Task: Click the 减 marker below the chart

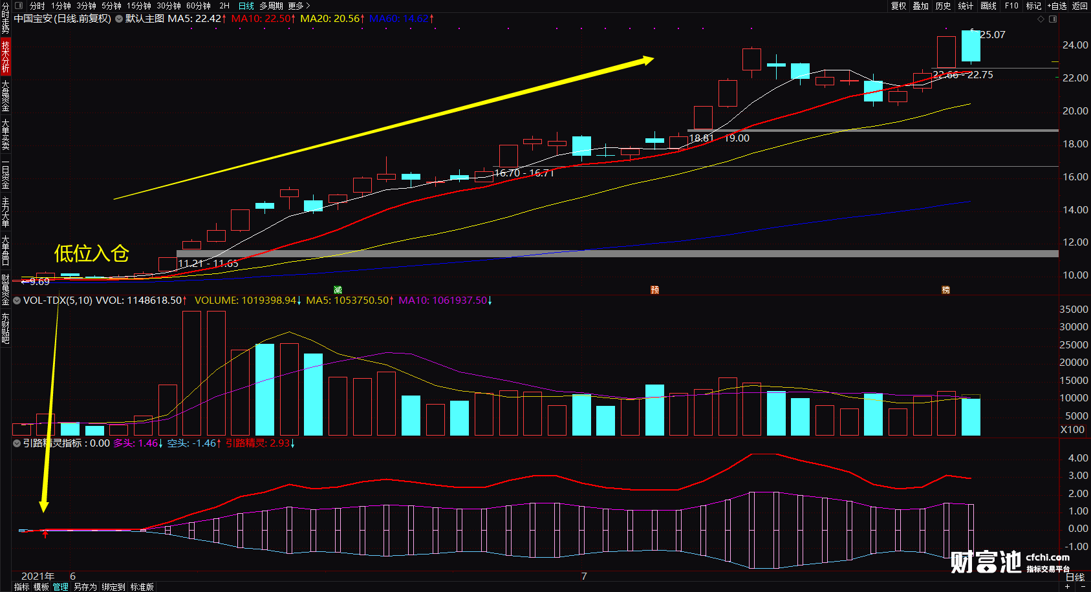Action: point(338,290)
